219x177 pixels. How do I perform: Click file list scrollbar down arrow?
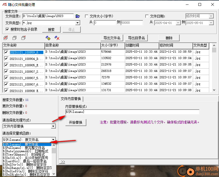214,90
